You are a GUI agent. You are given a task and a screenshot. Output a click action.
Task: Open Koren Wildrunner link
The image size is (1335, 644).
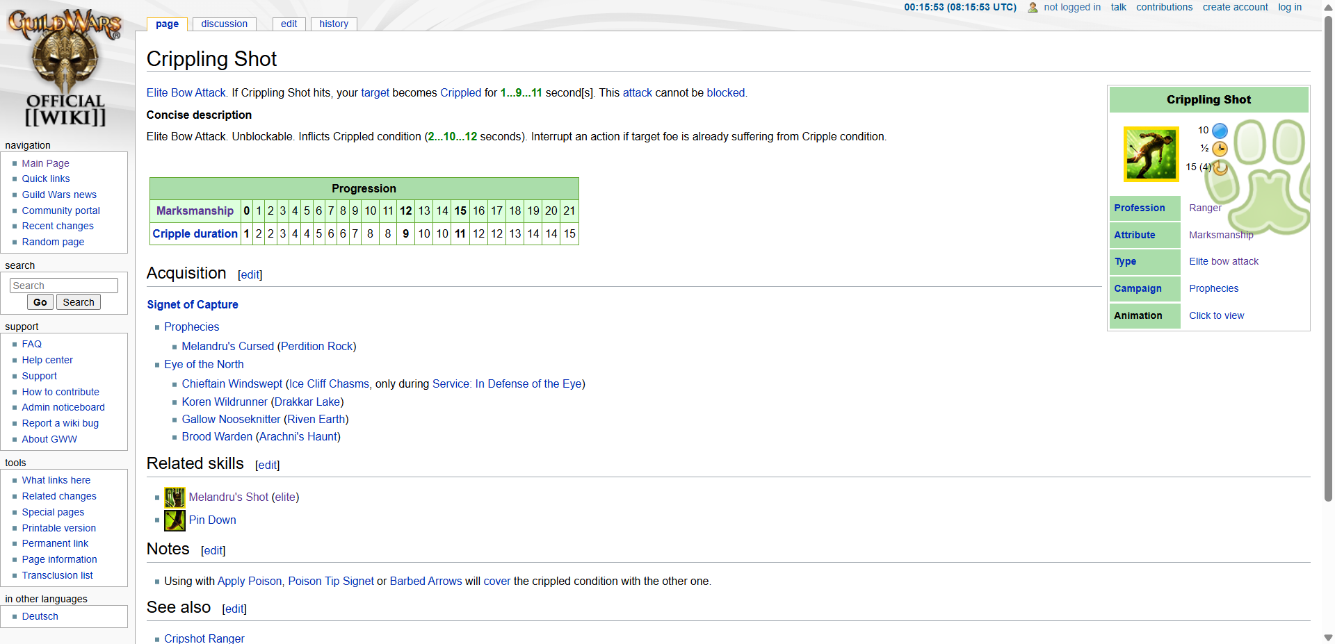(x=225, y=402)
